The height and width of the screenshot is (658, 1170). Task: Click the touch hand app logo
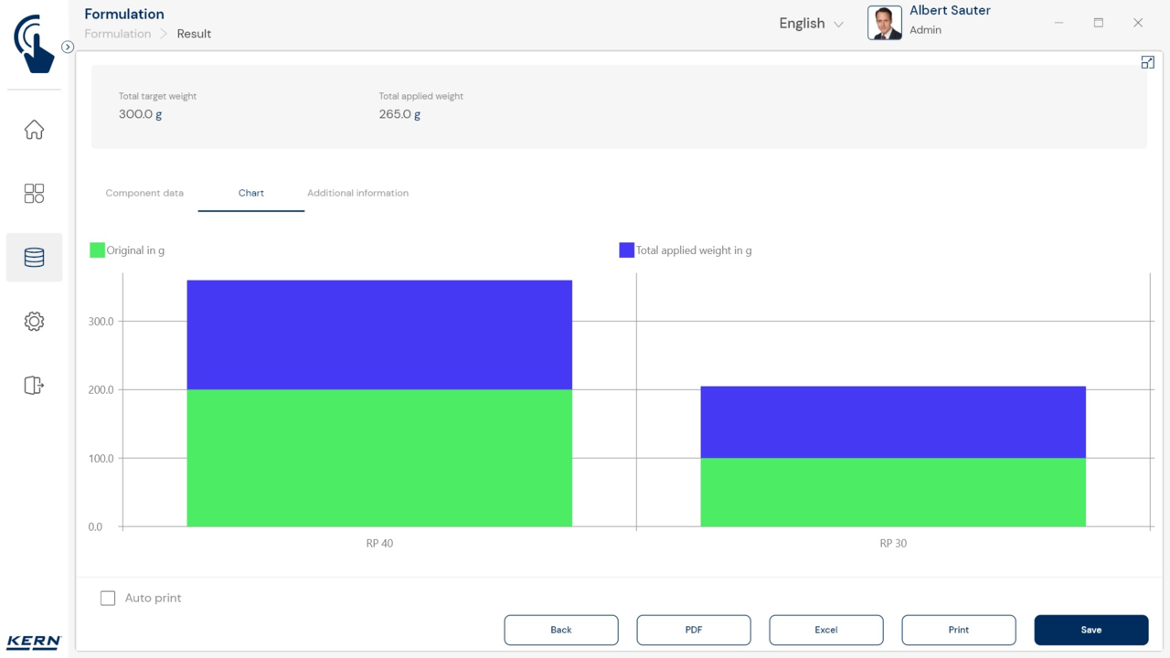[x=34, y=43]
